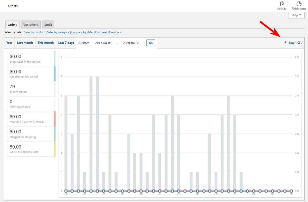Screen dimensions: 308x202
Task: Click the Custom: range label
Action: click(x=84, y=43)
